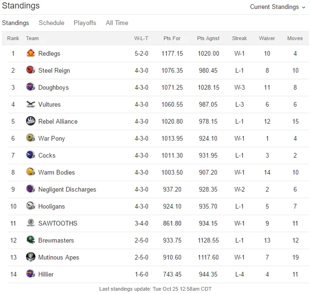
Task: Click the Vultures bird logo icon
Action: pos(31,104)
